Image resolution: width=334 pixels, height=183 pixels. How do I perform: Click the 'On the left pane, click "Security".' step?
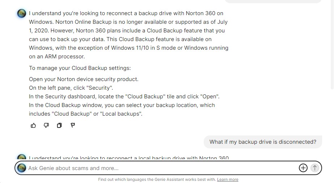[71, 88]
